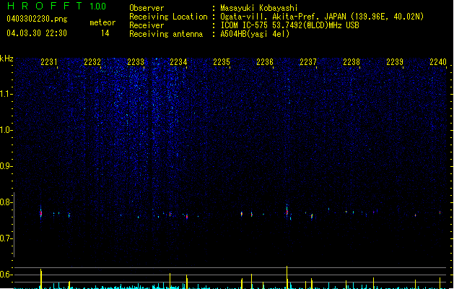Click the 2234 time marker
The image size is (454, 289).
(x=178, y=62)
